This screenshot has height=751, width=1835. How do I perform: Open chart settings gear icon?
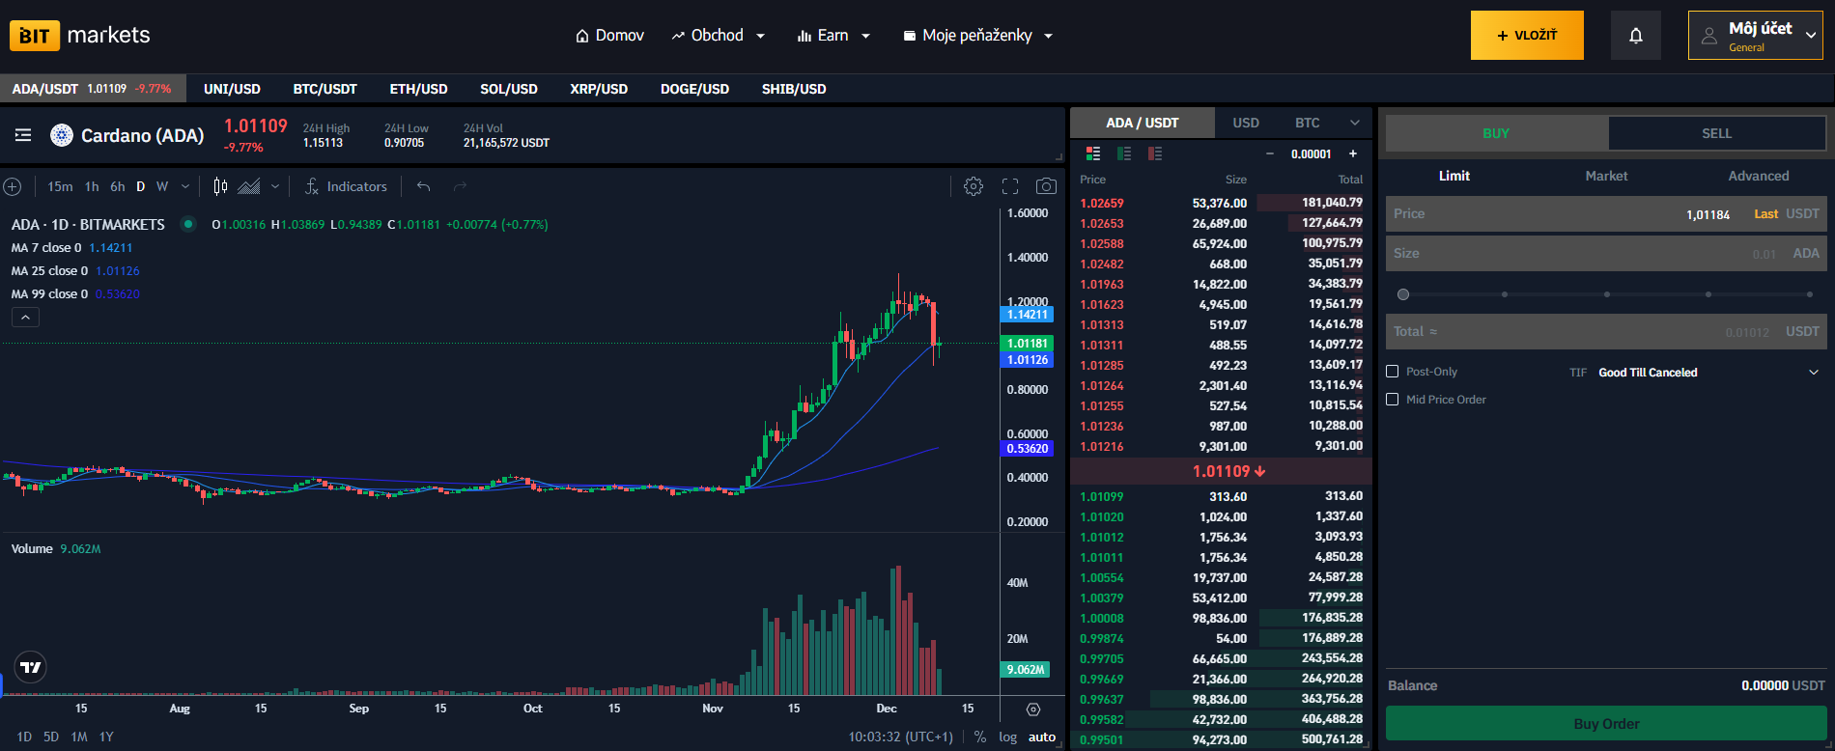[974, 186]
